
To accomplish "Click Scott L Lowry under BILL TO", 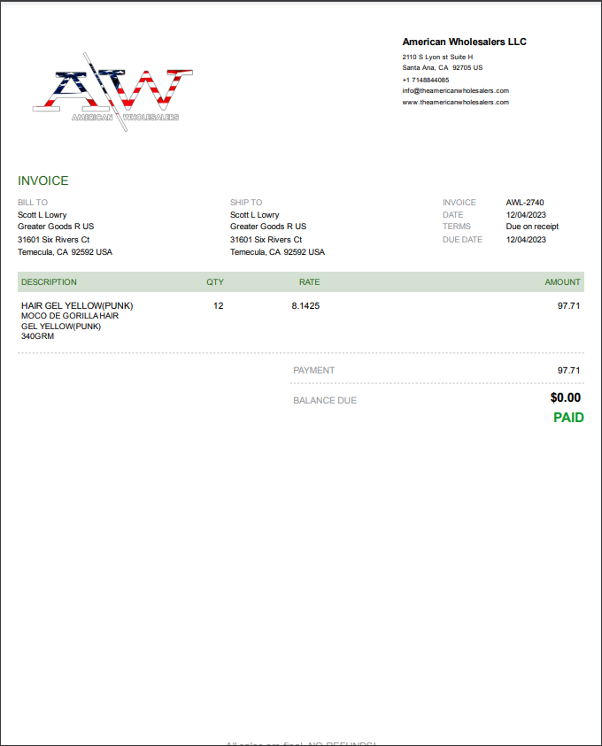I will point(42,214).
